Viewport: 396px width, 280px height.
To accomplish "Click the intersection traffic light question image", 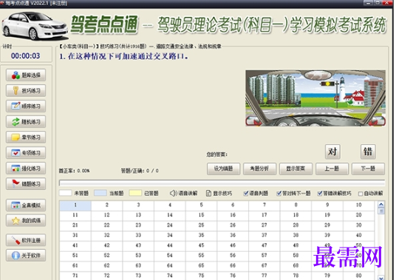I will pos(315,98).
